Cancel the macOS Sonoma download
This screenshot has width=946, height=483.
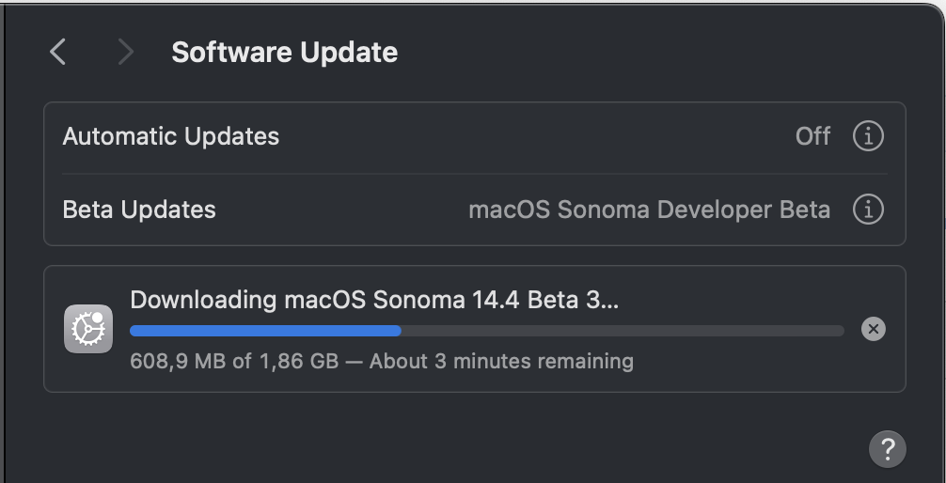tap(873, 329)
